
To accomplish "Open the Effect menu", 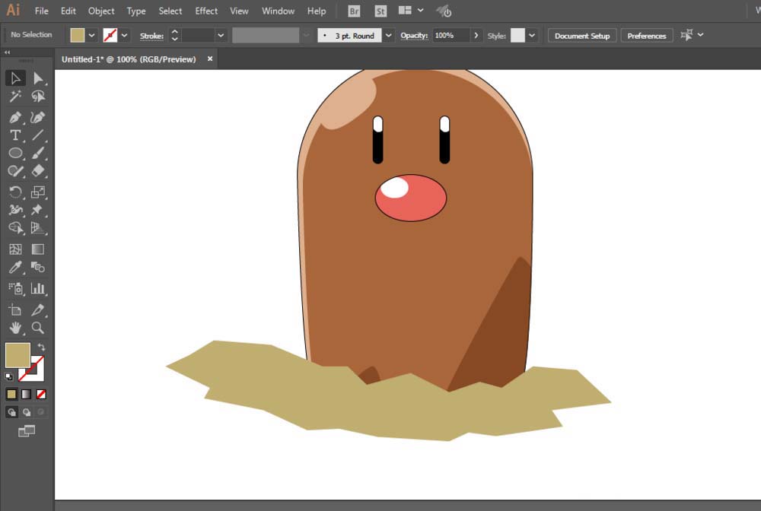I will pyautogui.click(x=206, y=11).
